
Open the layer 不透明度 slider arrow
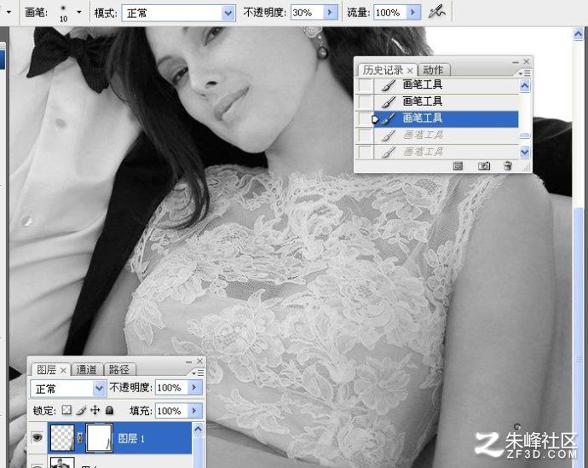(x=194, y=388)
